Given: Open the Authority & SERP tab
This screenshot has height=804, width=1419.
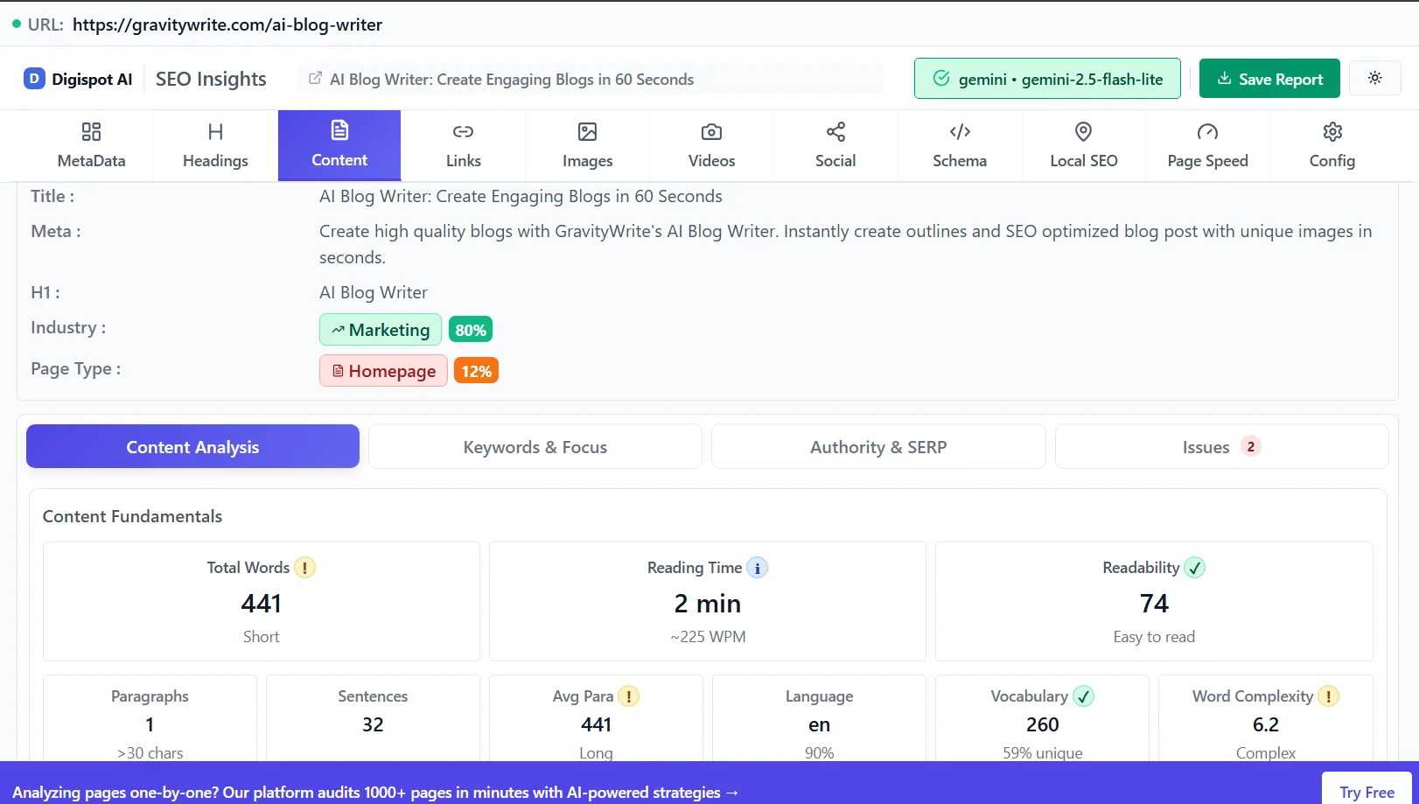Looking at the screenshot, I should (877, 446).
